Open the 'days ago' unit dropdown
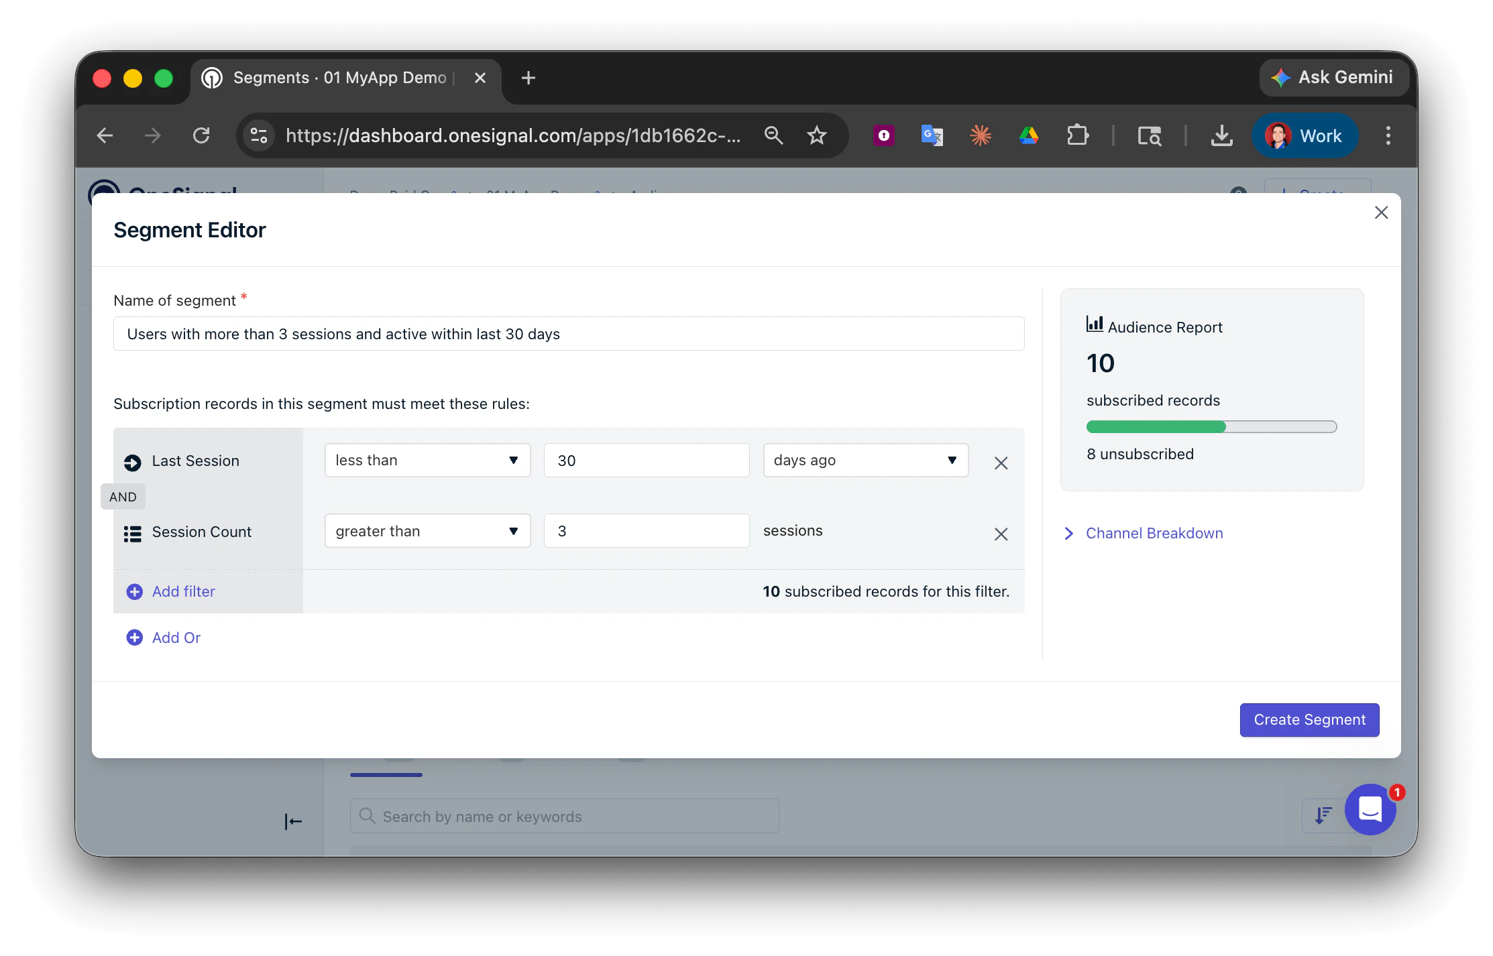Screen dimensions: 1493x956 (865, 461)
